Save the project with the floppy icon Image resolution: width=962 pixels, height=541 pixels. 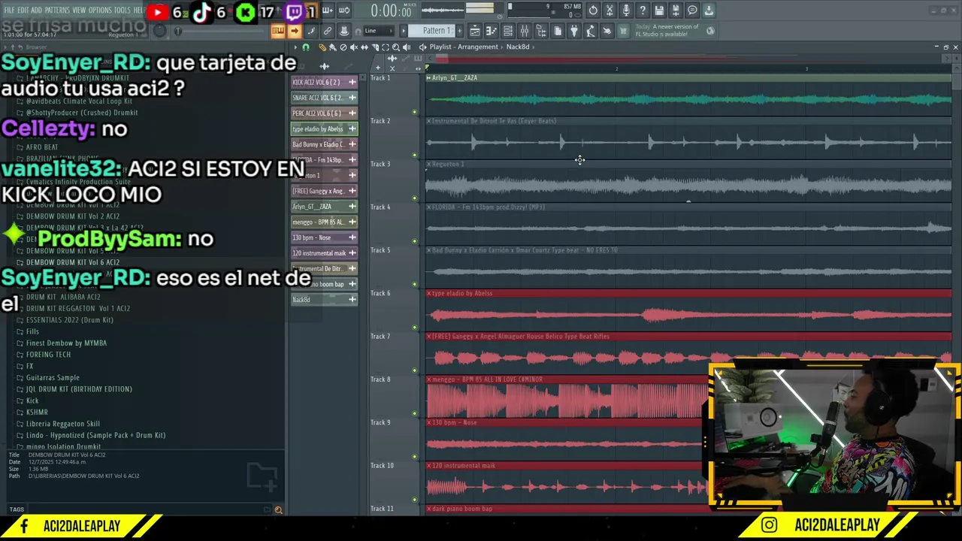pos(659,11)
